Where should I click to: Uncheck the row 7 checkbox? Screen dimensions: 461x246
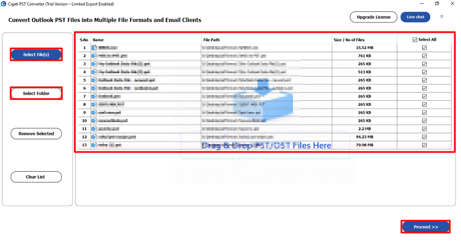tap(424, 96)
